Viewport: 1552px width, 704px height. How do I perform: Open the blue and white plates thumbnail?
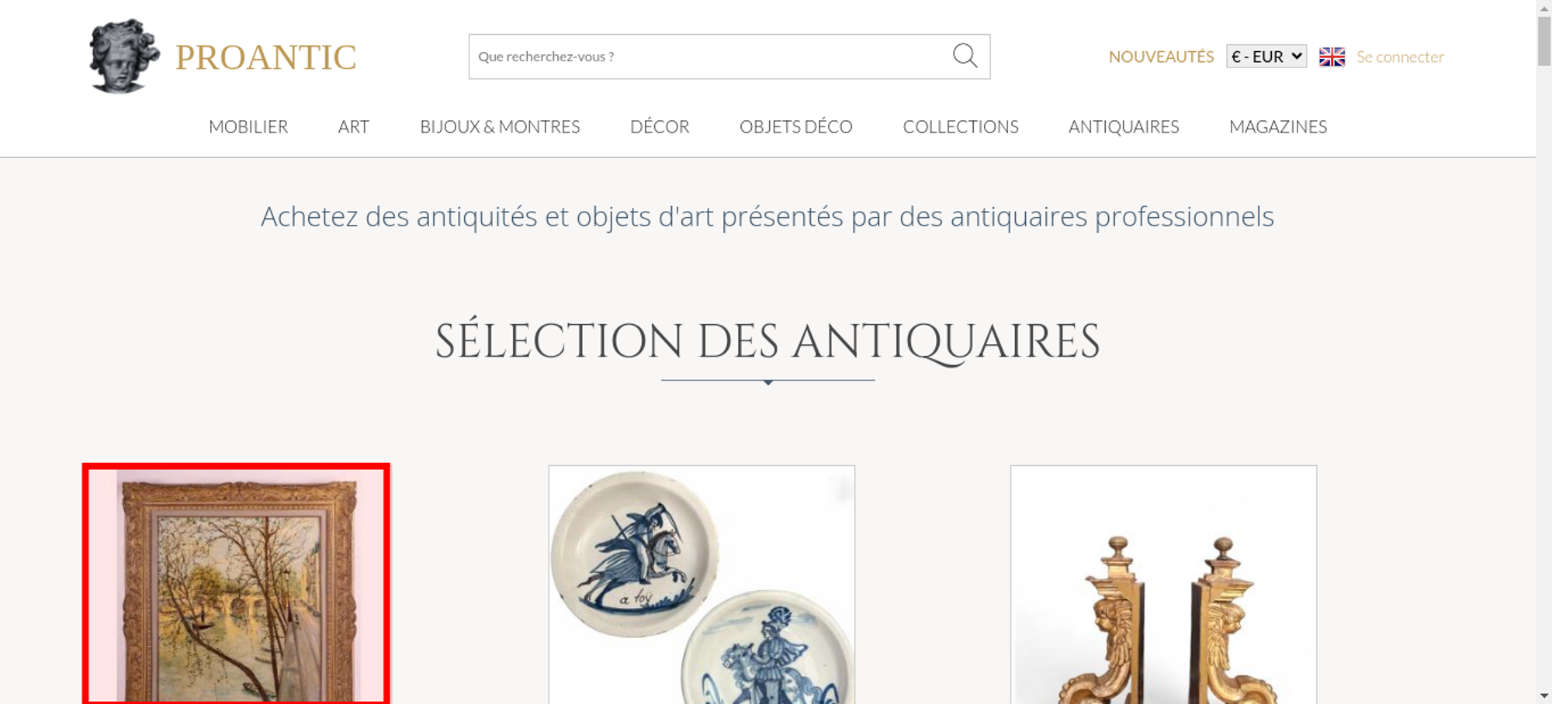(702, 585)
